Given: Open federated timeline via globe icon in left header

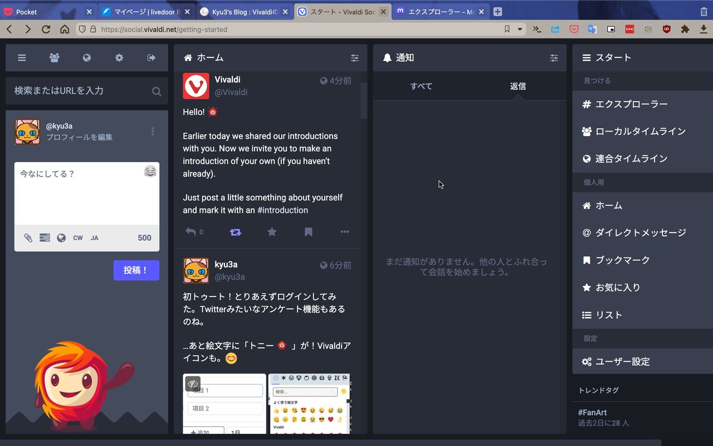Looking at the screenshot, I should [86, 57].
